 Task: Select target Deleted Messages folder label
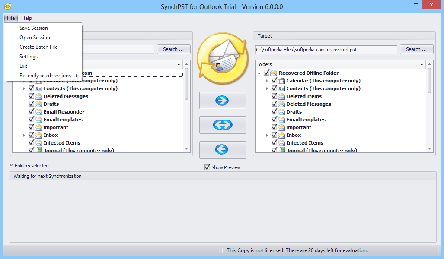point(309,104)
